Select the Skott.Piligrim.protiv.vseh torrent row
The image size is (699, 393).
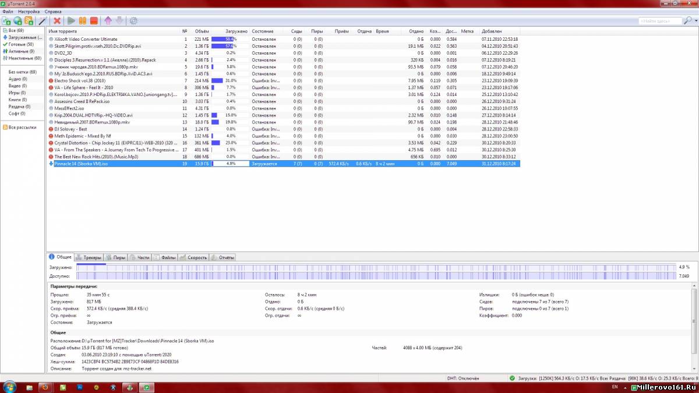284,45
